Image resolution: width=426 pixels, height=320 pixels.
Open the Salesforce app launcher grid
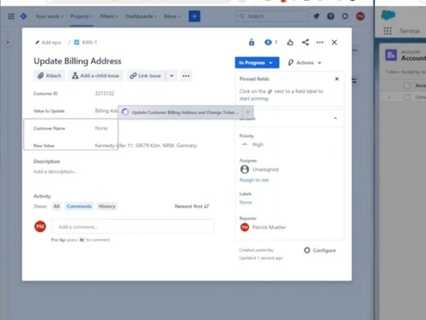point(388,31)
